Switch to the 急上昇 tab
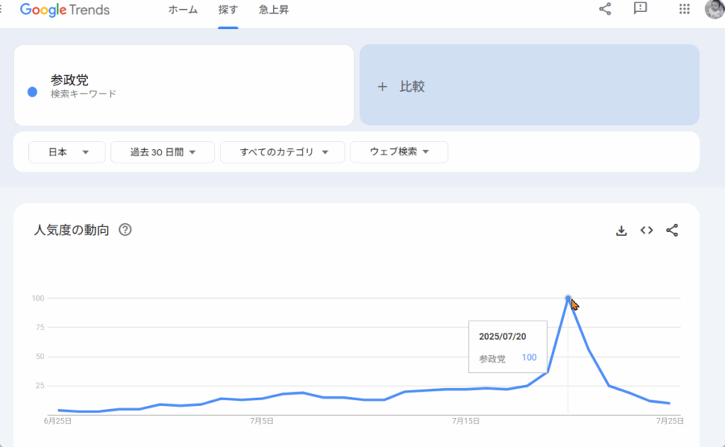Viewport: 725px width, 447px height. 274,10
